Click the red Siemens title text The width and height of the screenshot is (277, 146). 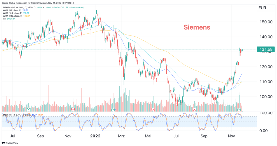click(197, 27)
